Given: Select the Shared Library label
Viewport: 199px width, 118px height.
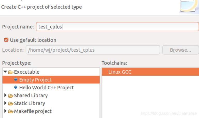Looking at the screenshot, I should [x=31, y=96].
